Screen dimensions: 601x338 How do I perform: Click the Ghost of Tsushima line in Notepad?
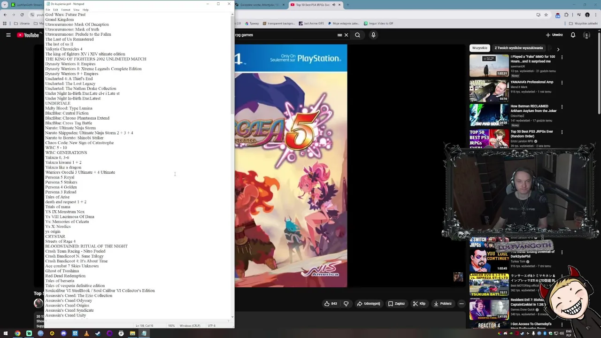tap(62, 271)
